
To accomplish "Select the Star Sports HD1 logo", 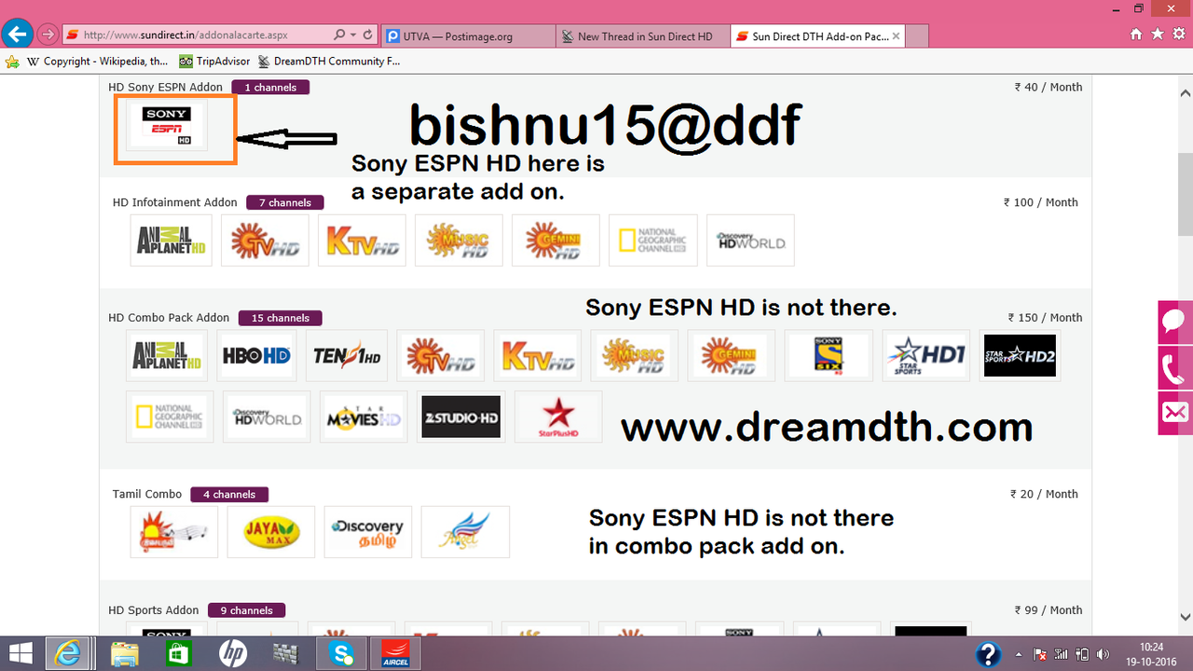I will coord(926,355).
